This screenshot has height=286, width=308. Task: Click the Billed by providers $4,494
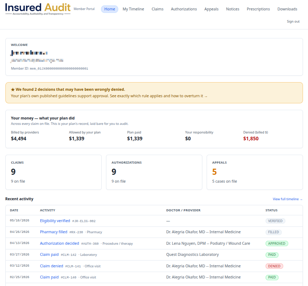coord(18,139)
